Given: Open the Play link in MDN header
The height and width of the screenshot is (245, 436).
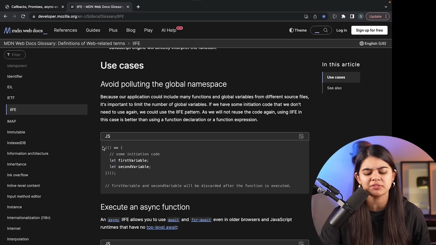Looking at the screenshot, I should (148, 30).
